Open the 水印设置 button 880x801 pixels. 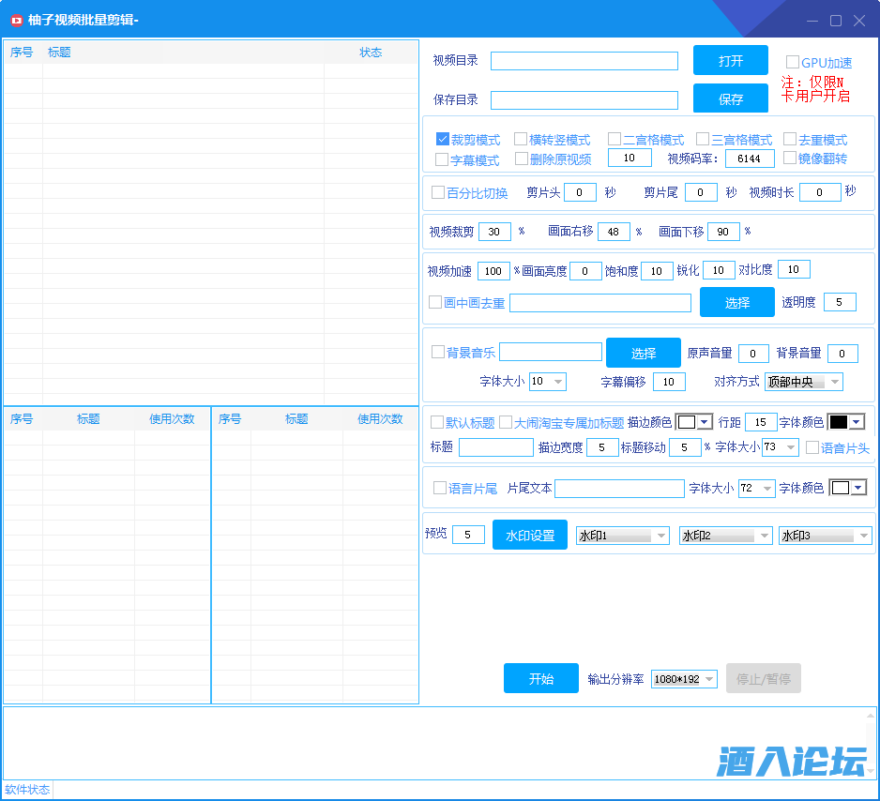tap(529, 536)
